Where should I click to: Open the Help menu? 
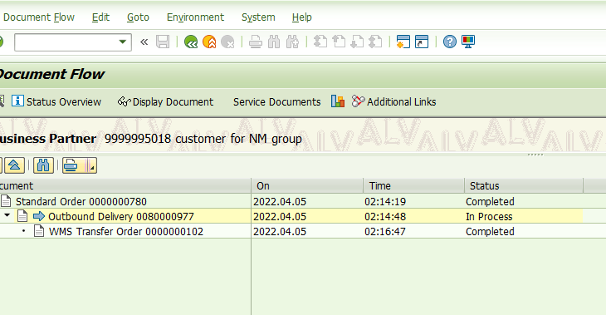coord(302,17)
